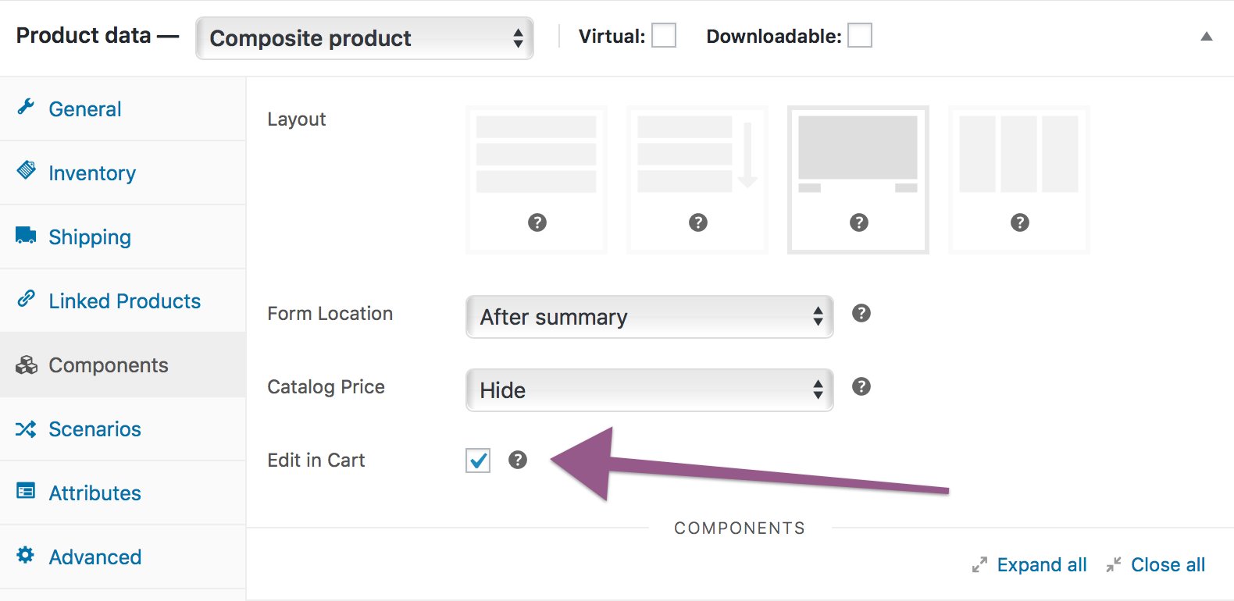Viewport: 1234px width, 601px height.
Task: Collapse the Product data panel arrow
Action: [x=1206, y=36]
